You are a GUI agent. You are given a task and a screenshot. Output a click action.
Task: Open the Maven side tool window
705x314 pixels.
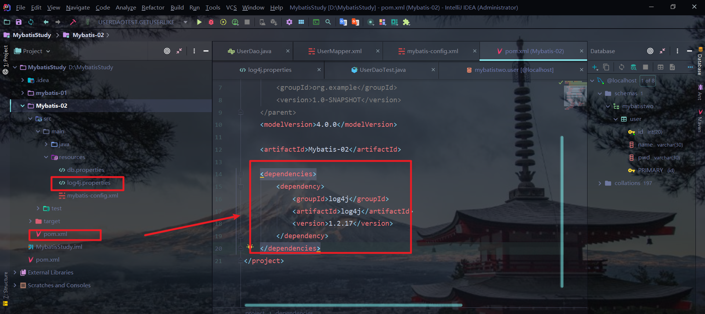[x=700, y=121]
